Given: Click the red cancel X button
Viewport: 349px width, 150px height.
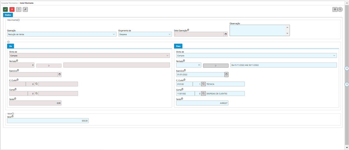Looking at the screenshot, I should (x=12, y=9).
